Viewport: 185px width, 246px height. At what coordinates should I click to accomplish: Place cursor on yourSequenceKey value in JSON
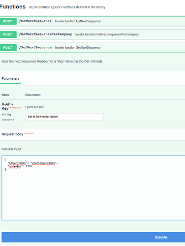click(43, 163)
